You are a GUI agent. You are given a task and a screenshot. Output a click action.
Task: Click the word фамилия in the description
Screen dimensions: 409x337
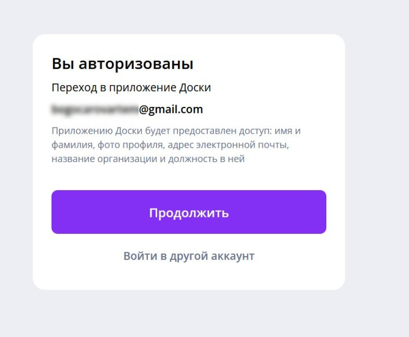pos(72,145)
